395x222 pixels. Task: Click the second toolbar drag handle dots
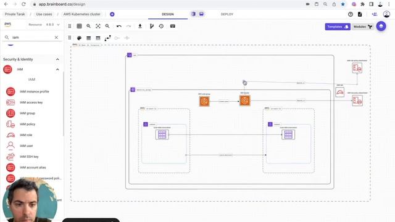[70, 38]
